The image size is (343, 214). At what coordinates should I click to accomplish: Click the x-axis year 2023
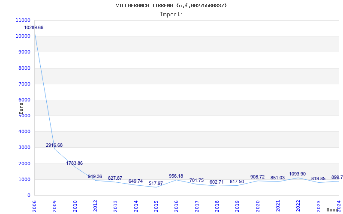319,206
